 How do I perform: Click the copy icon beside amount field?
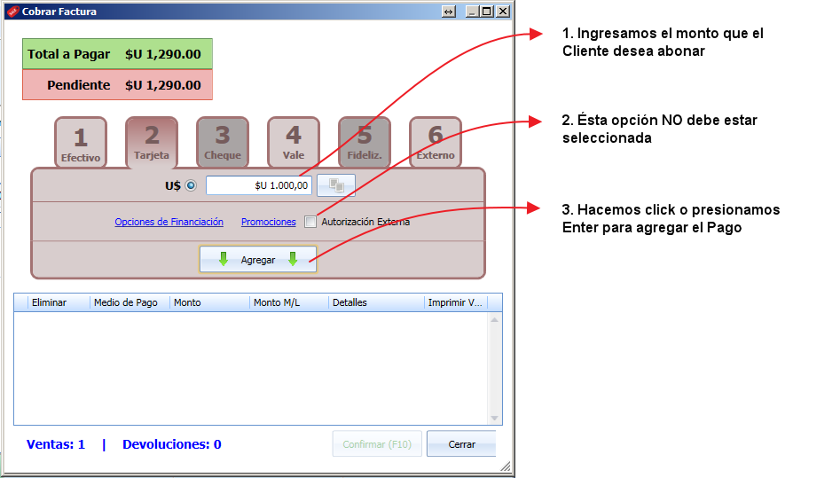coord(336,185)
